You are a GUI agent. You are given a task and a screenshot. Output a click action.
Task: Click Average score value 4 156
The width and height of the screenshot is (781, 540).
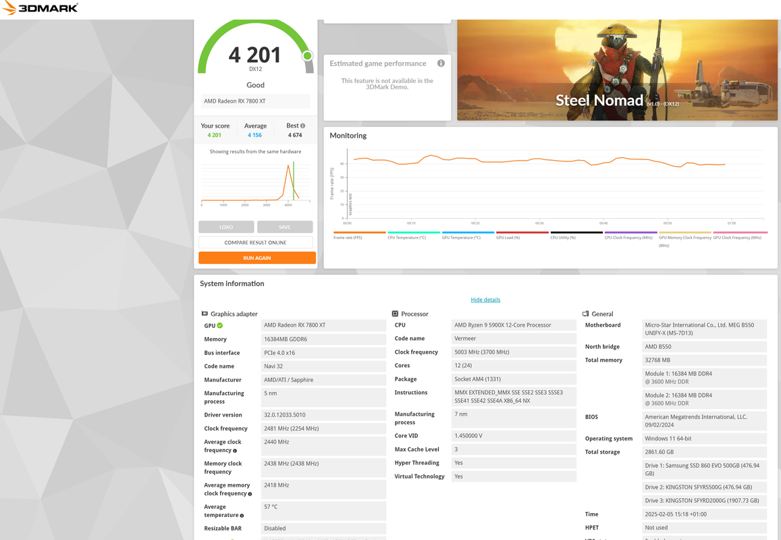tap(254, 135)
